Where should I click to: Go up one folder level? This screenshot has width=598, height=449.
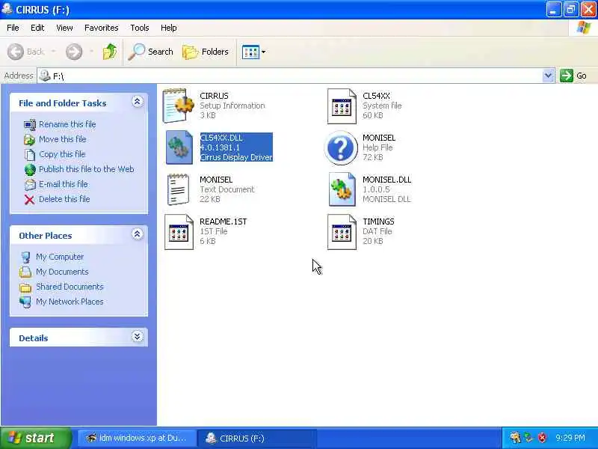tap(110, 52)
